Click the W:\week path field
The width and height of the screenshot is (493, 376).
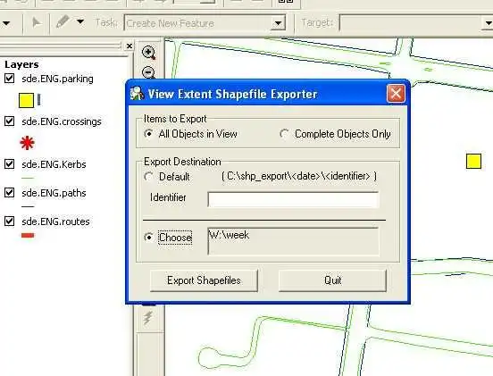pyautogui.click(x=293, y=241)
